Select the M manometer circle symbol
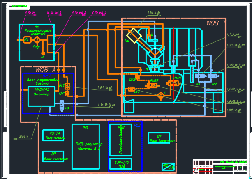 [43, 53]
